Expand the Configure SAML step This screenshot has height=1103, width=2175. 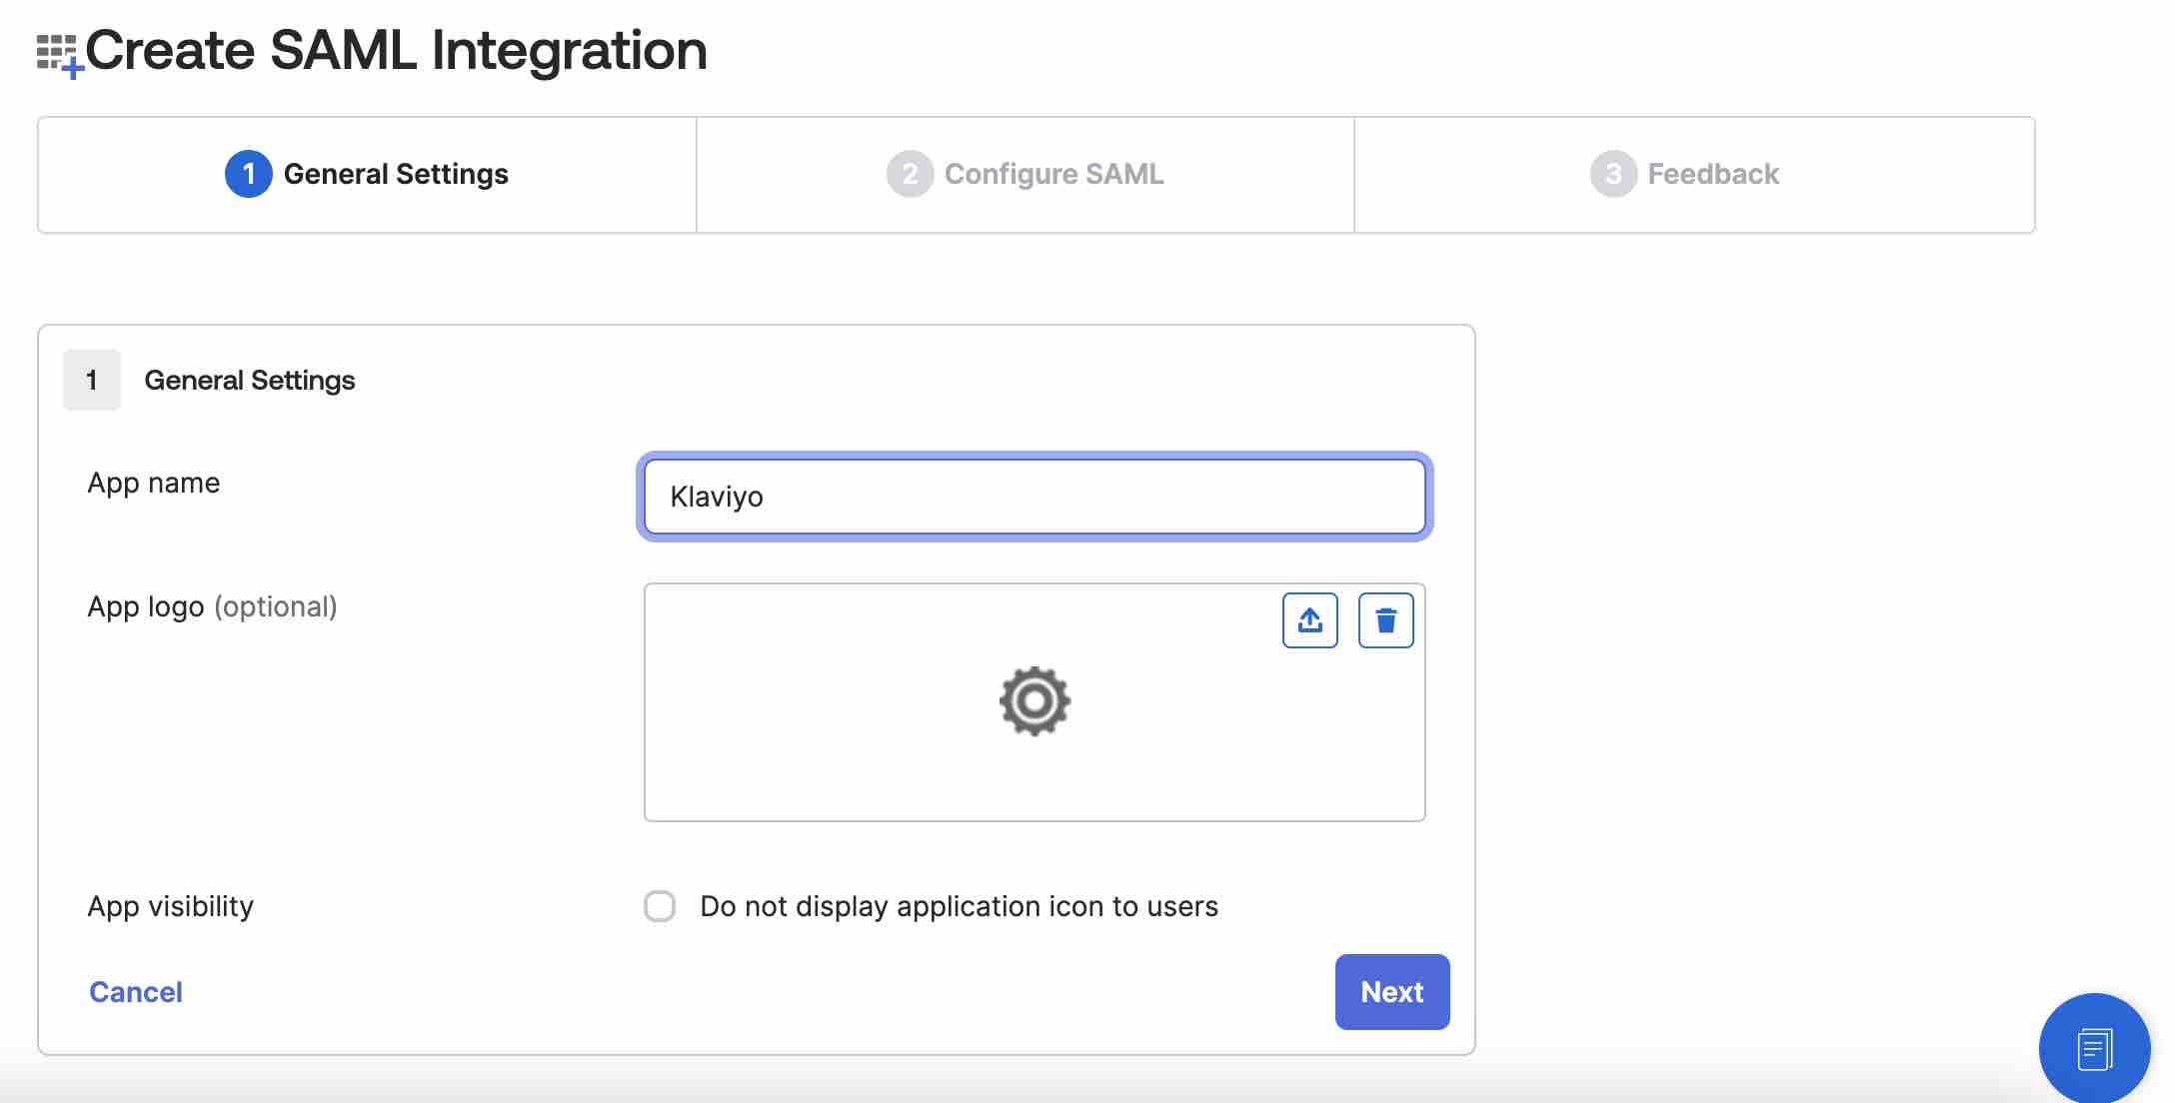(x=1026, y=173)
